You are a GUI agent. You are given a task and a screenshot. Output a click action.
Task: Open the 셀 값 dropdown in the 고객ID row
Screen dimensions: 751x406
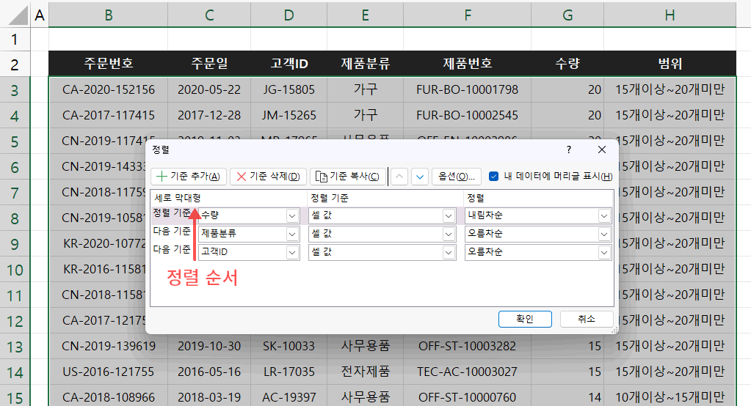[449, 252]
